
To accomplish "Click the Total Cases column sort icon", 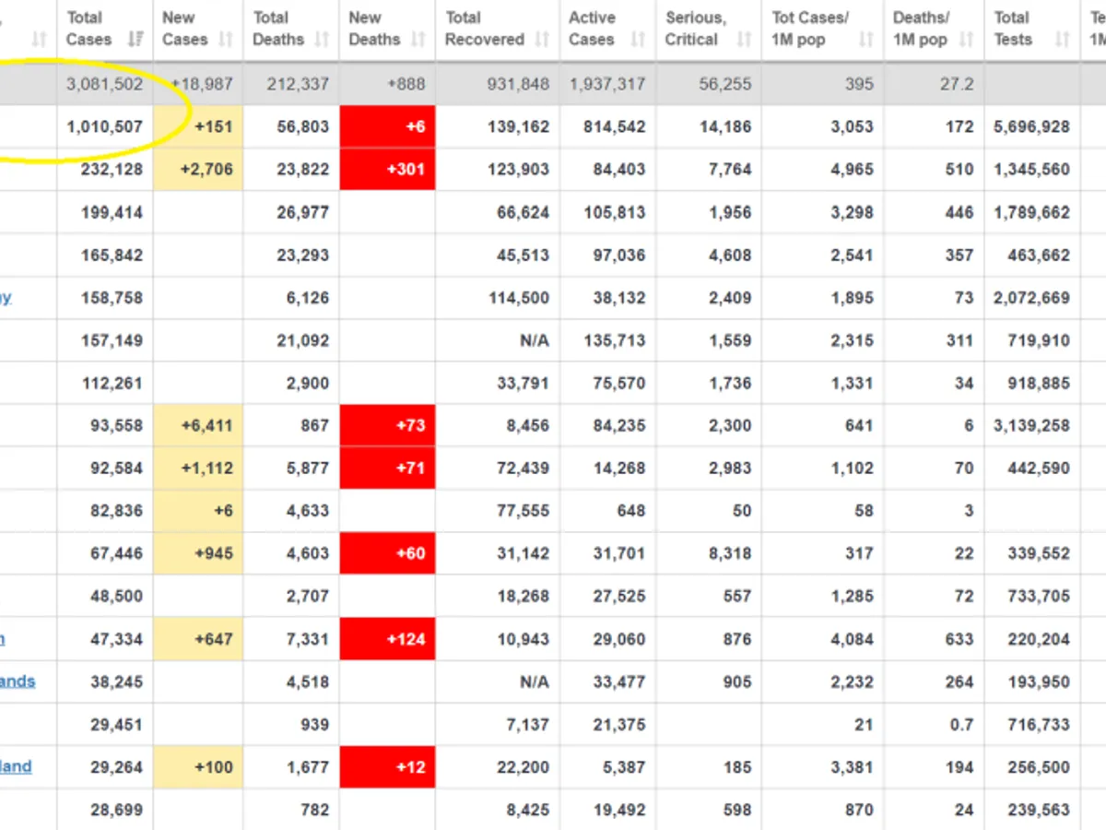I will 135,40.
